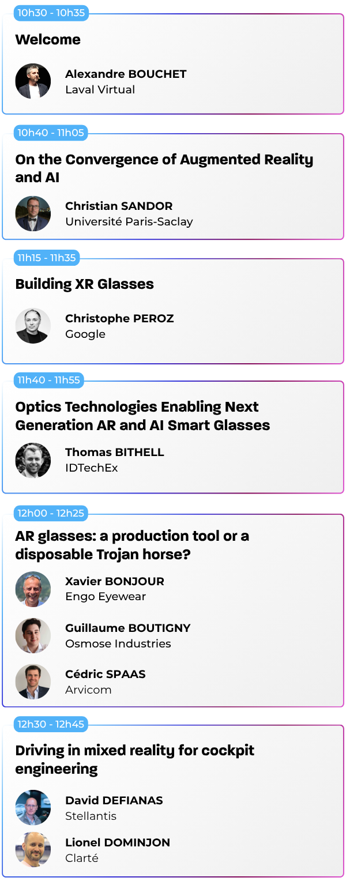Click Cédric Spaas's profile image
This screenshot has height=885, width=346.
coord(33,681)
